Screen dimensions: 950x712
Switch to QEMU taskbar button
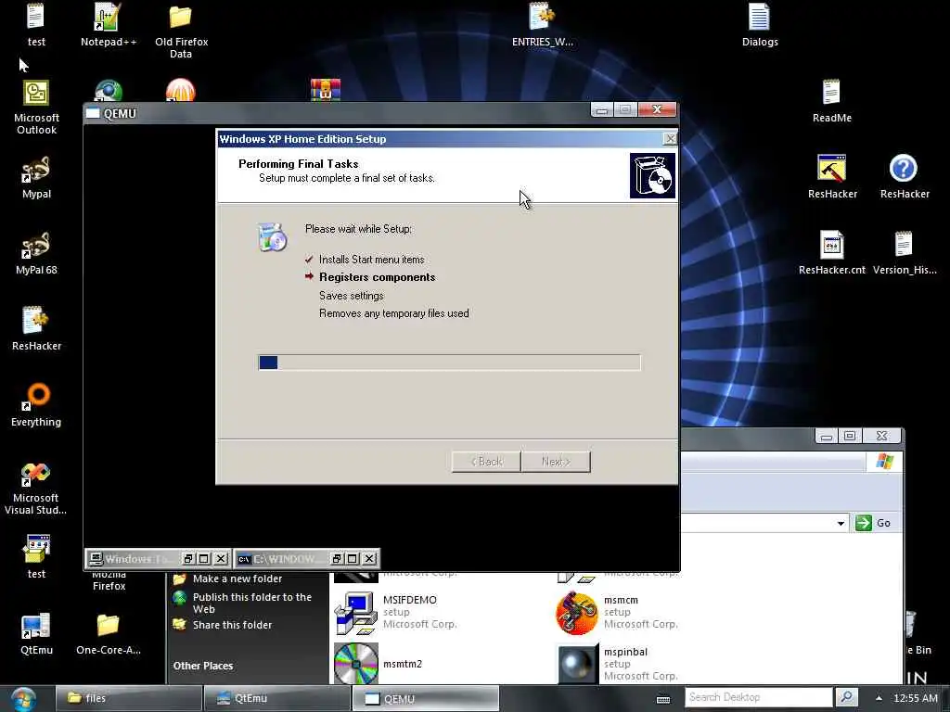click(x=425, y=698)
